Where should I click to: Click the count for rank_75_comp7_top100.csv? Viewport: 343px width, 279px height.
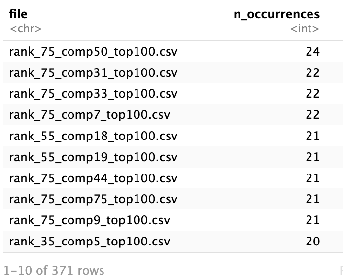point(312,115)
